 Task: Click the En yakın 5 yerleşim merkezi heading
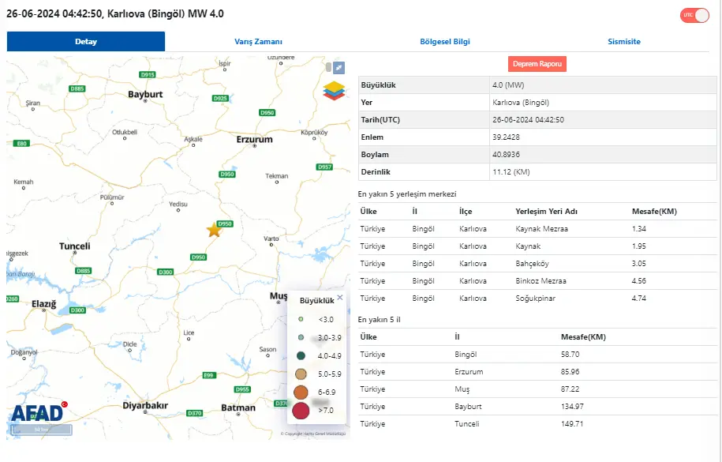(x=407, y=194)
